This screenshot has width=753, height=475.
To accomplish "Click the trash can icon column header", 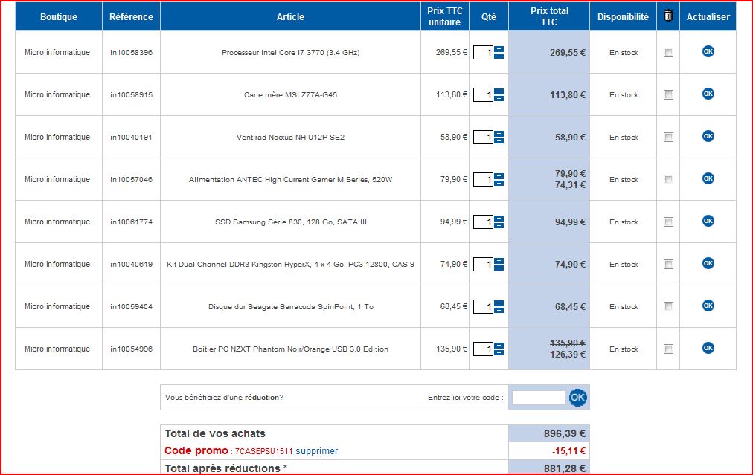I will [x=668, y=16].
